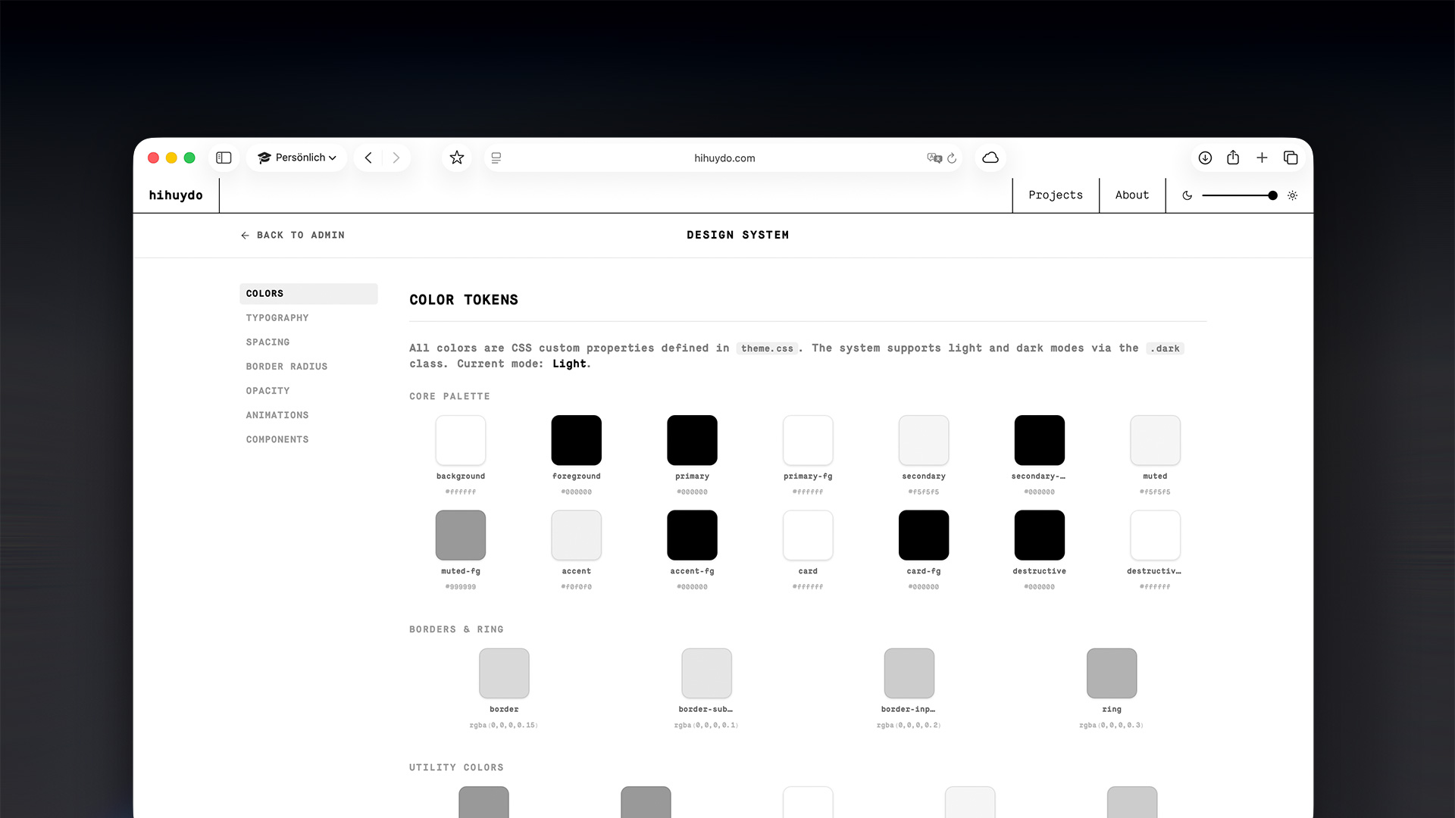The width and height of the screenshot is (1455, 818).
Task: Click the browser address bar showing hihuydo.com
Action: tap(724, 158)
